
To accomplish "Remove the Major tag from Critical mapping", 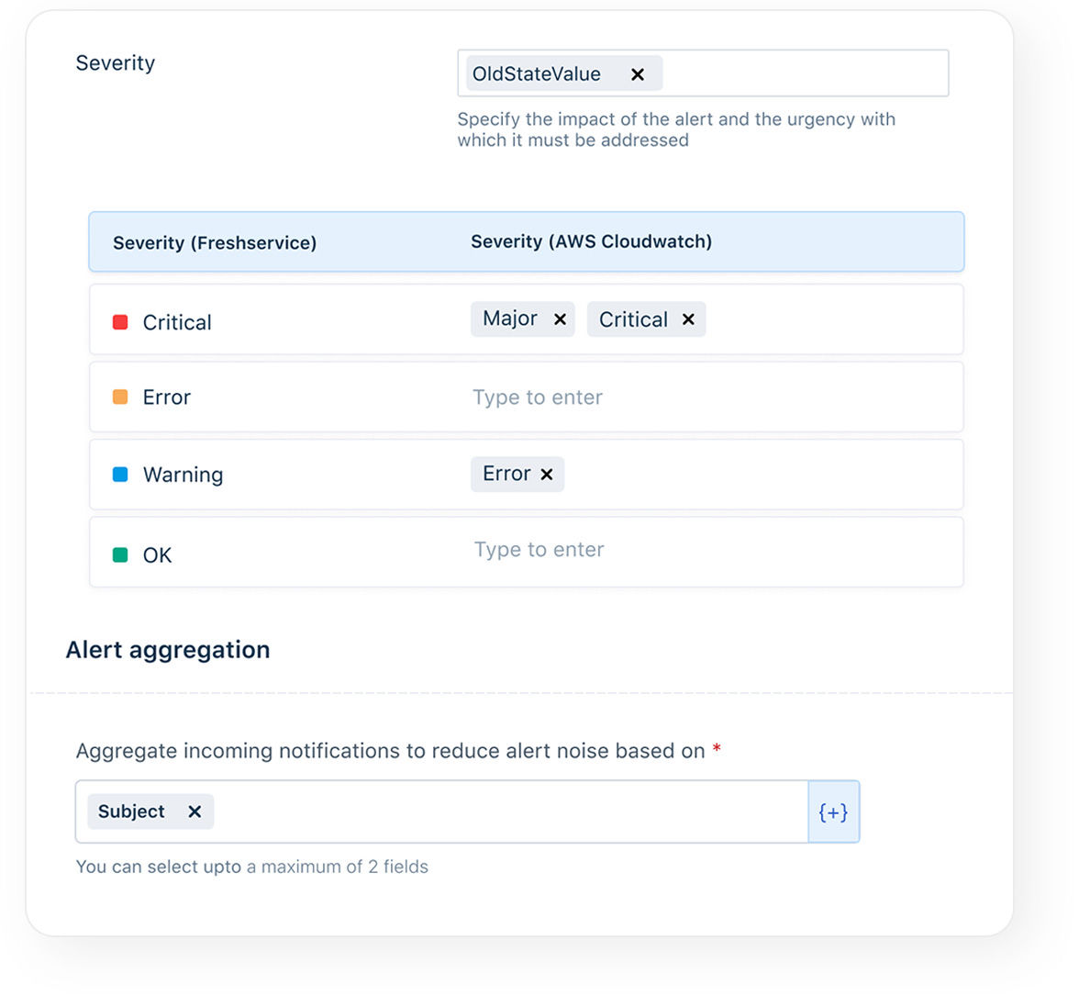I will click(x=560, y=319).
